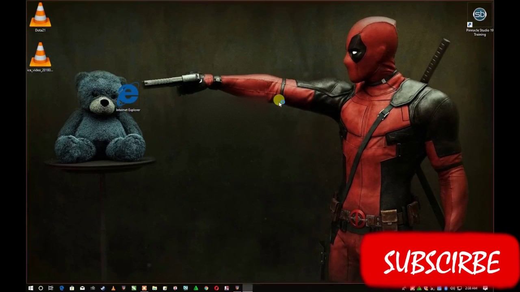
Task: Launch Microsoft Edge from the taskbar
Action: [62, 288]
